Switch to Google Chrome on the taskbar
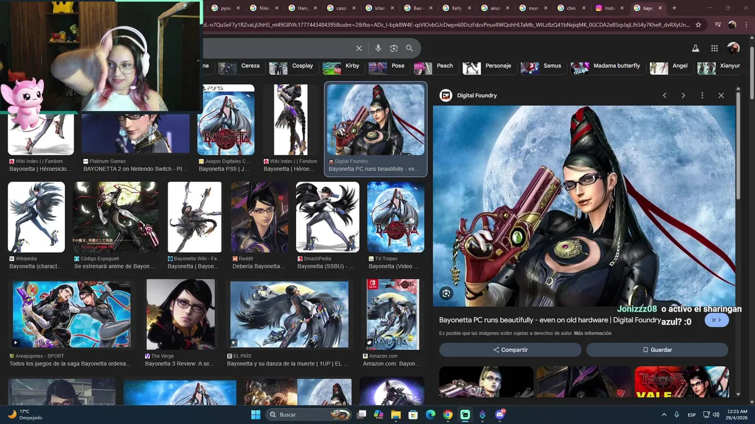Image resolution: width=755 pixels, height=424 pixels. pyautogui.click(x=448, y=415)
